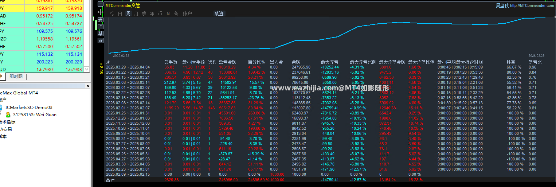This screenshot has height=187, width=556.
Task: Click the move-panel cross arrows icon
Action: [x=101, y=12]
